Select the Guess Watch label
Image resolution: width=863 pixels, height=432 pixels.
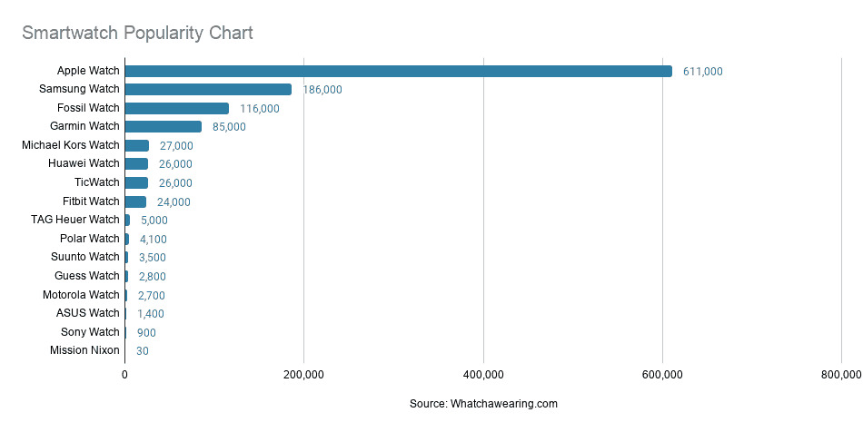(87, 276)
